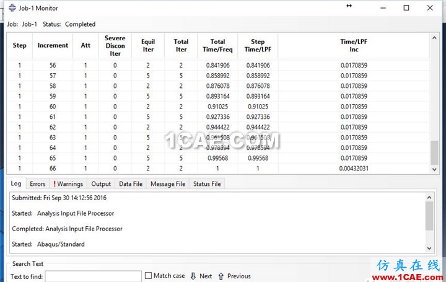Click Total Time value 0.841906
The image size is (446, 282).
coord(218,66)
